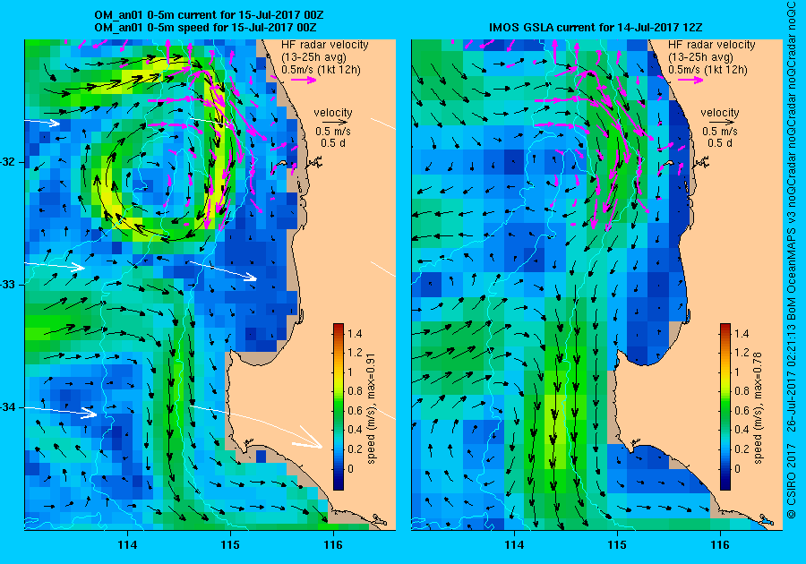Click the 115 longitude label under the right map

coord(617,545)
